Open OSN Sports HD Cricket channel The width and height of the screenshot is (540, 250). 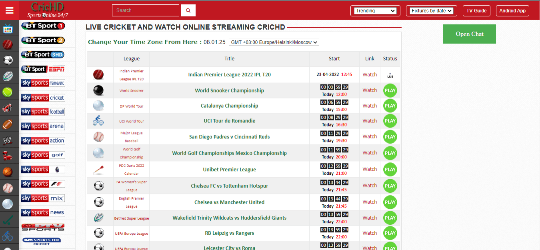pyautogui.click(x=42, y=242)
